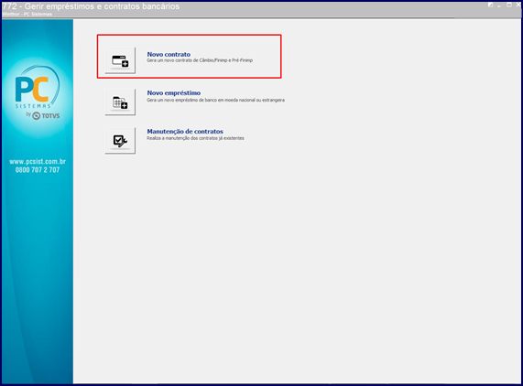Click the restore-layout icon in title bar
The image size is (523, 386).
(x=490, y=5)
